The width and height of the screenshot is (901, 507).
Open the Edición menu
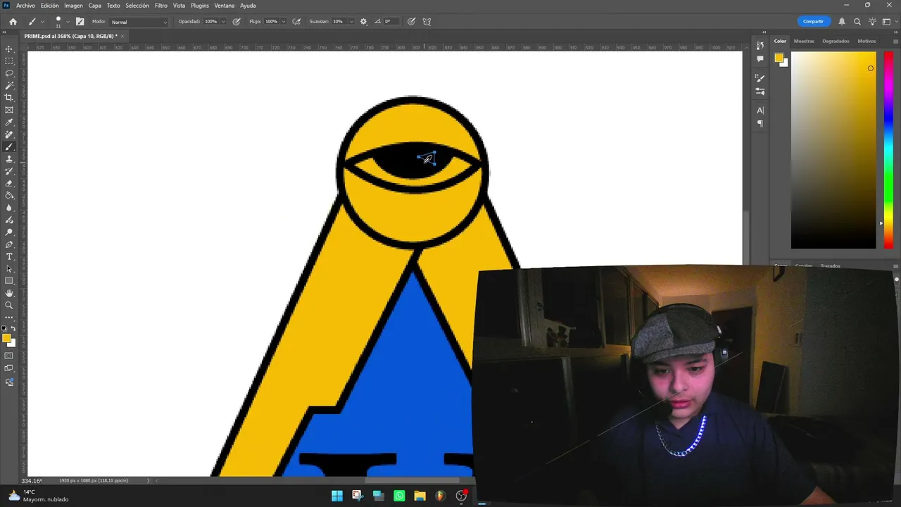click(50, 6)
